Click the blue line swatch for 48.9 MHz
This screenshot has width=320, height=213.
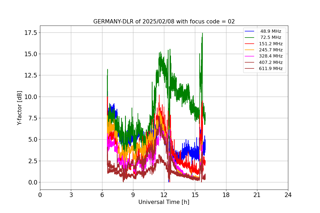250,31
